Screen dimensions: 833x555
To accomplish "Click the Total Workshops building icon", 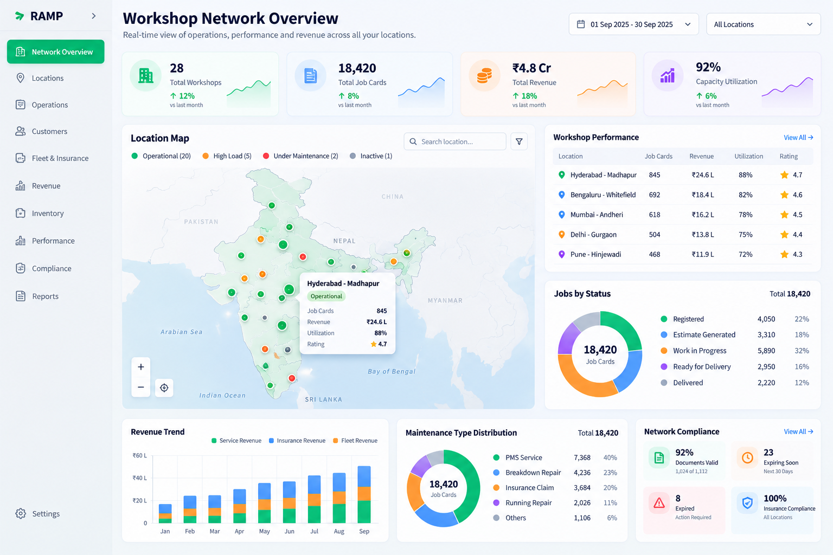I will click(x=146, y=75).
